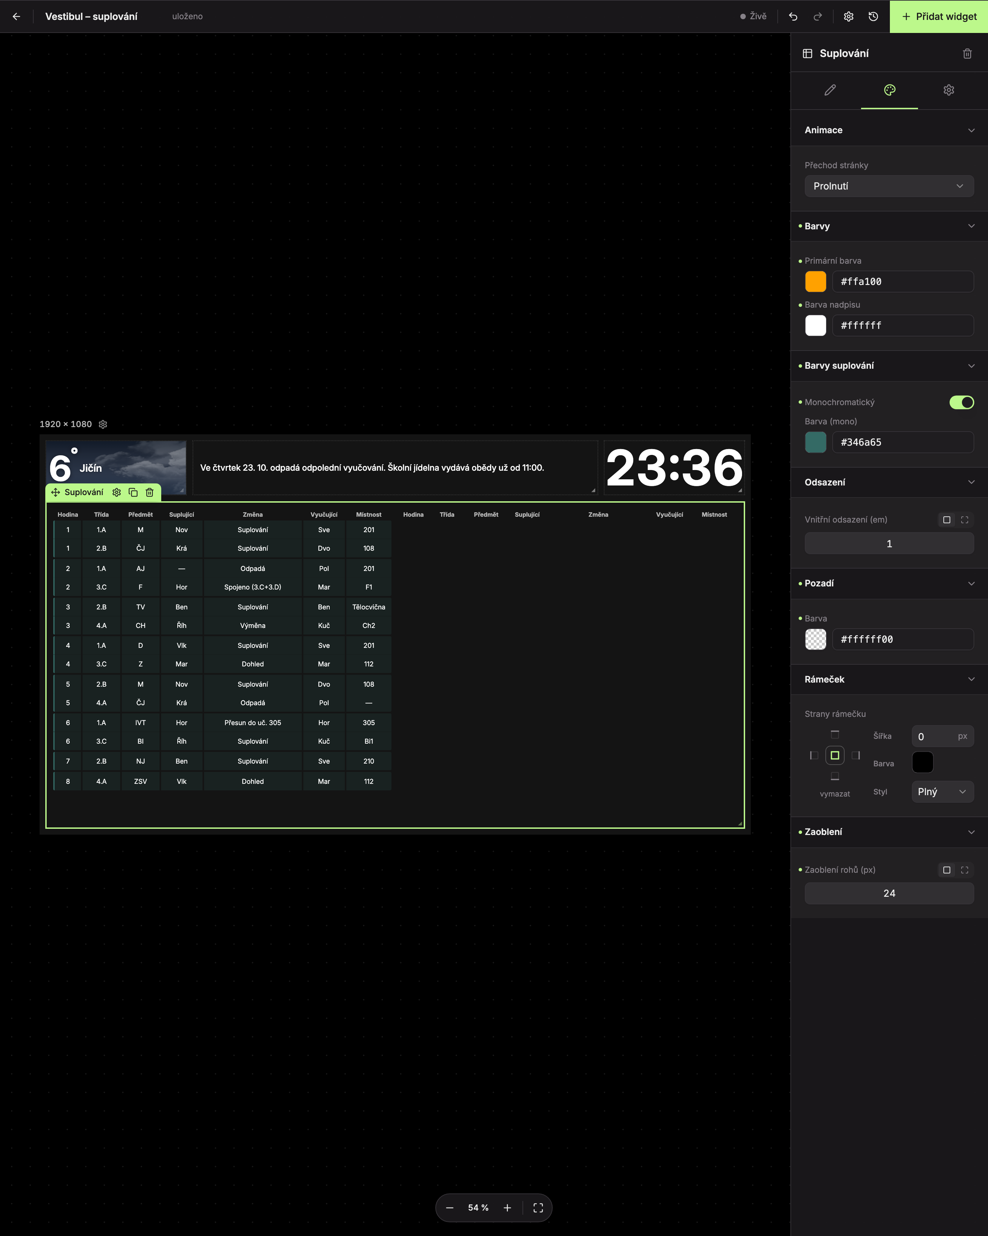988x1236 pixels.
Task: Click Přidat widget button
Action: pos(939,16)
